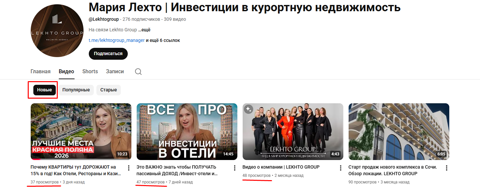The width and height of the screenshot is (480, 194).
Task: Select the Старые sort filter chip
Action: 109,90
